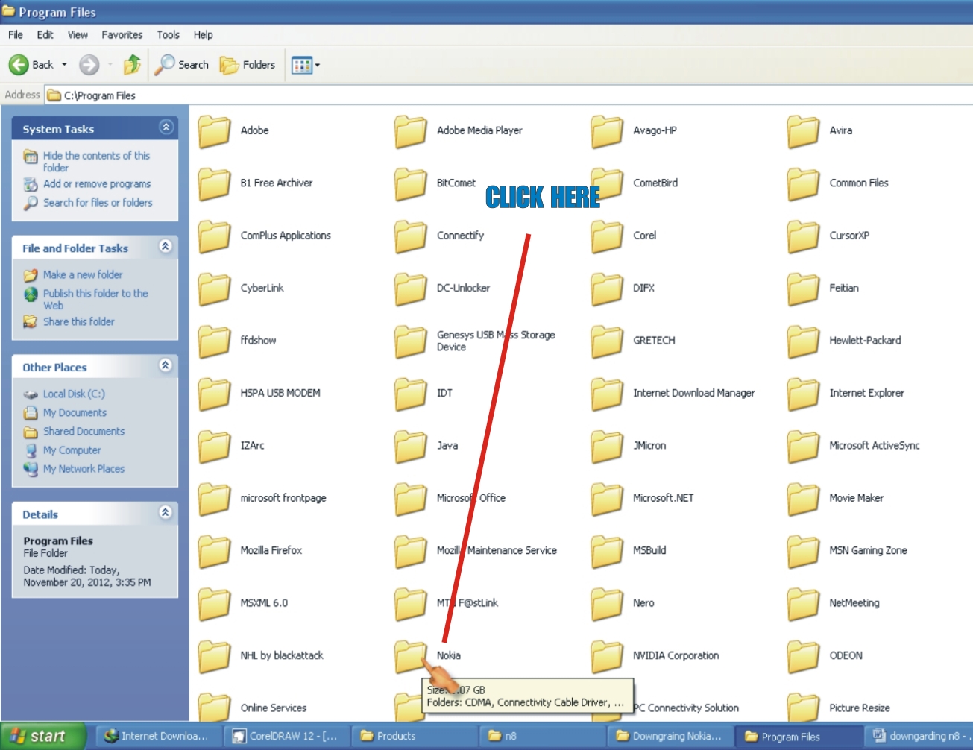Select the Adobe folder icon

point(215,131)
